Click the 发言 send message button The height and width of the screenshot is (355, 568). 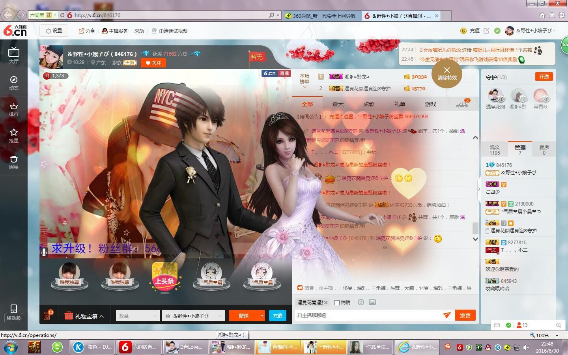click(465, 315)
